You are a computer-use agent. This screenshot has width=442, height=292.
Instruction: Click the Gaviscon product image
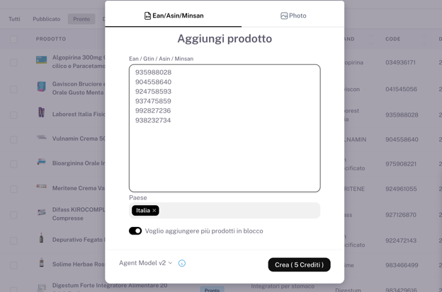[x=41, y=86]
